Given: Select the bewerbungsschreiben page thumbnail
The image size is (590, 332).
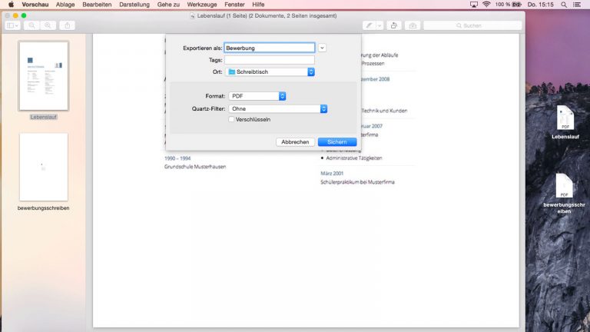Looking at the screenshot, I should click(43, 167).
